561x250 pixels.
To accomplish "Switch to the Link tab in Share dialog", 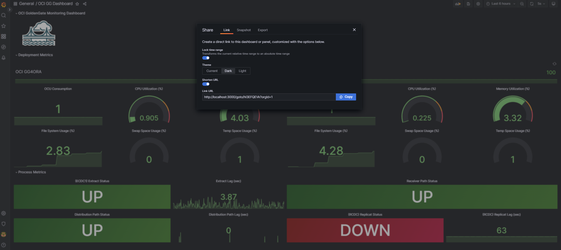I will pos(227,30).
